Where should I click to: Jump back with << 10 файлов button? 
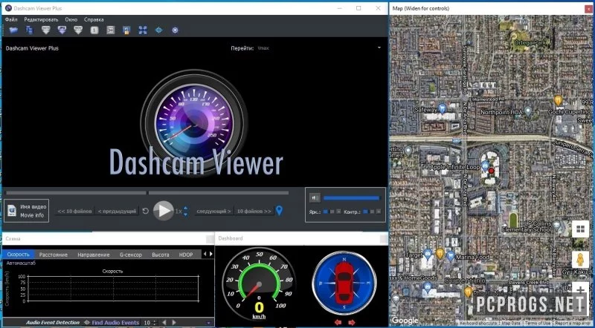click(75, 211)
